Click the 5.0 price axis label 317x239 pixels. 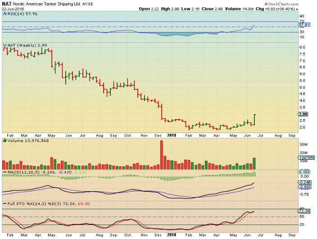click(303, 87)
